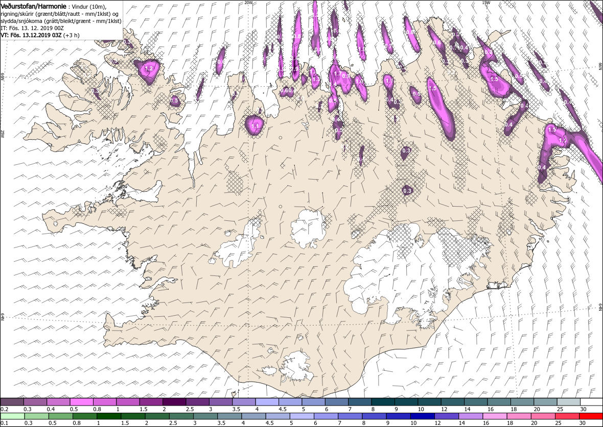The height and width of the screenshot is (427, 603).
Task: Click the 1.2 snowfall value in the Westfjords
Action: click(149, 69)
